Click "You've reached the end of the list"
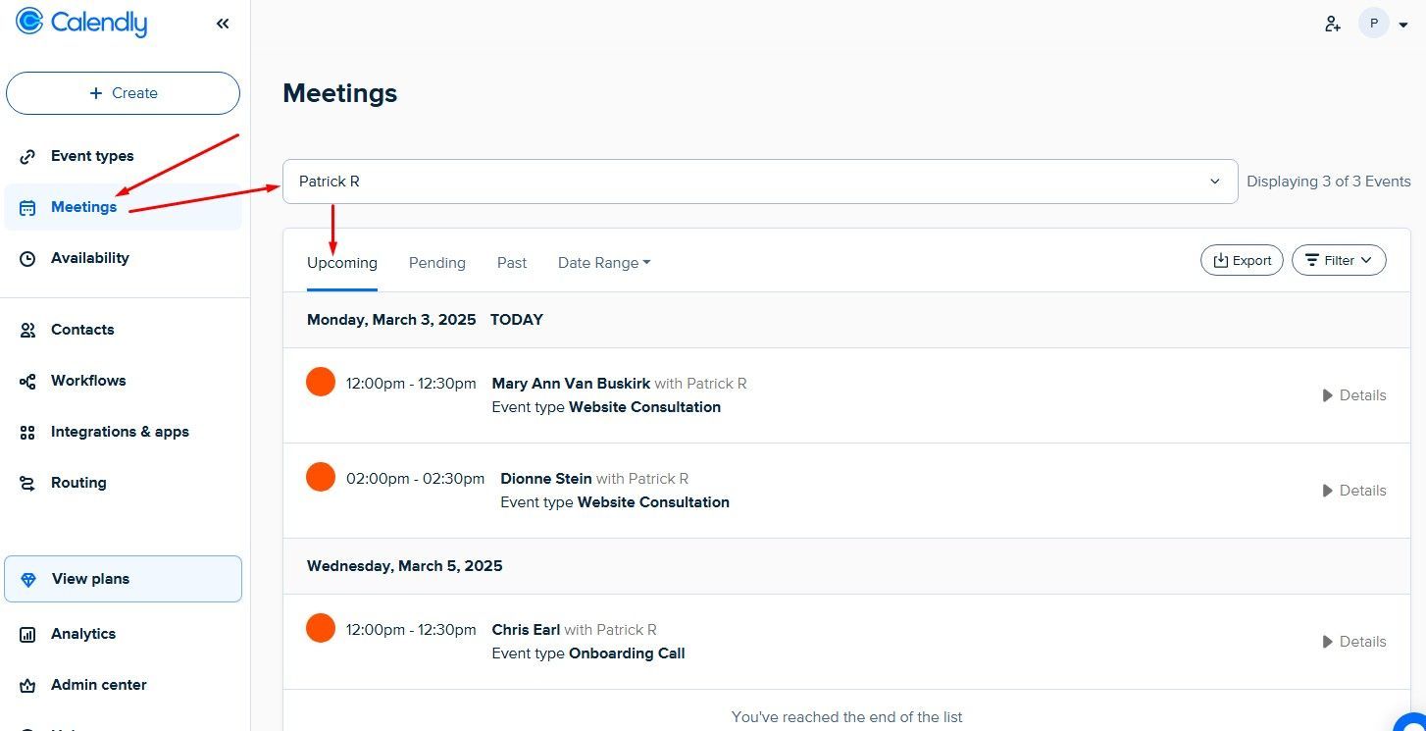This screenshot has height=731, width=1426. point(847,717)
